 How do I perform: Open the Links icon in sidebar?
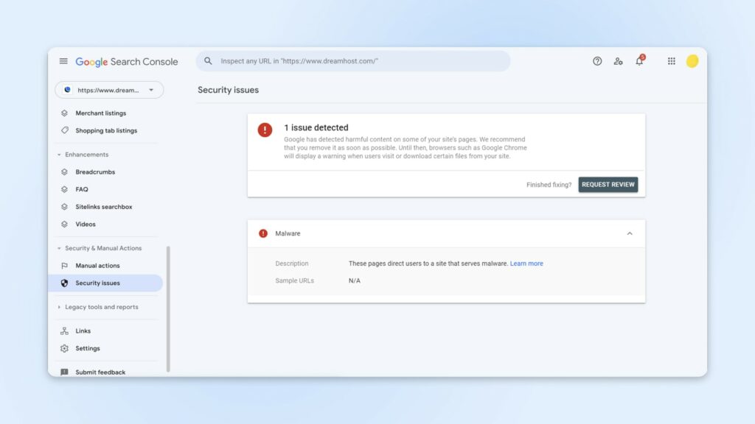click(66, 331)
